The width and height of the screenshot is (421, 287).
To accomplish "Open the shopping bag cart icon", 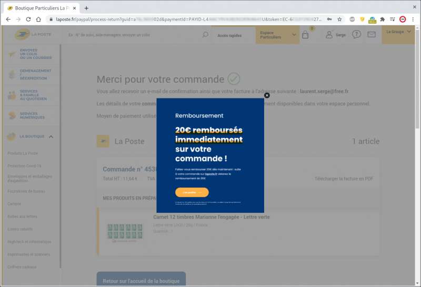I will click(305, 35).
